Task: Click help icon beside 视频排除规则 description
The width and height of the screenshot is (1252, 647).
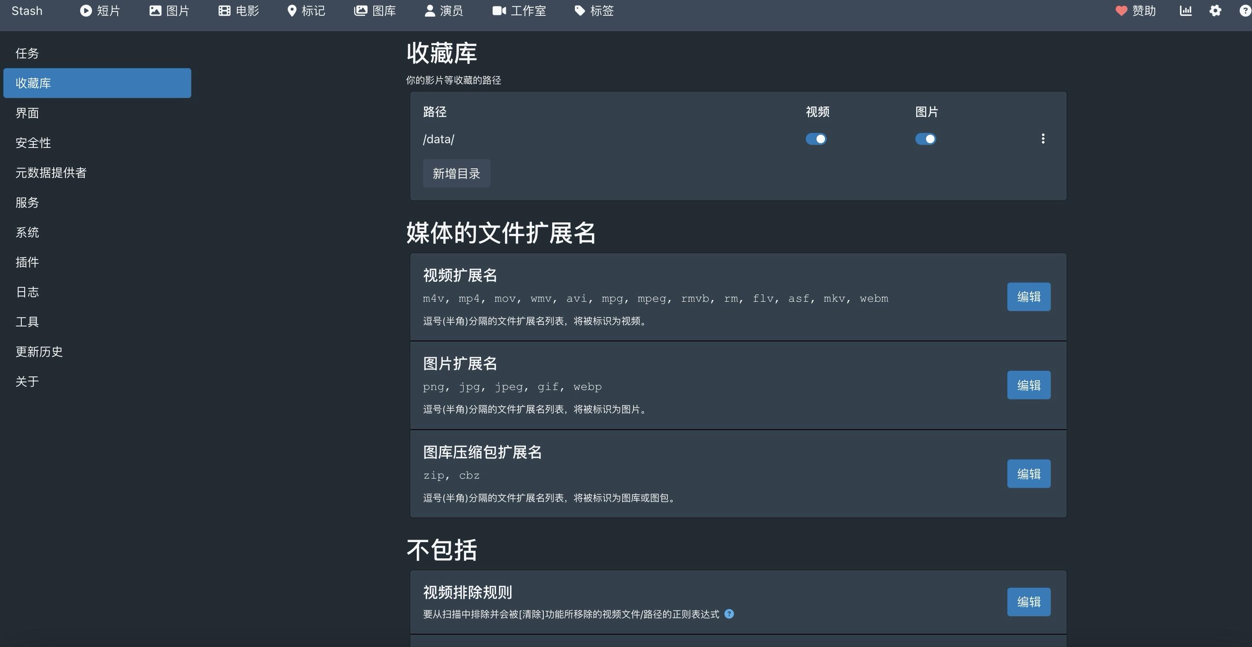Action: pyautogui.click(x=729, y=614)
